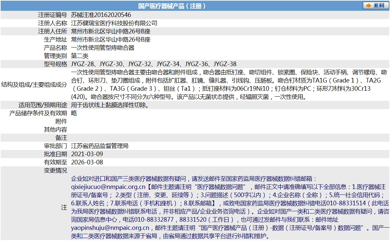The height and width of the screenshot is (241, 390).
Task: Select the model list starting JYGZ-28
Action: click(x=154, y=64)
